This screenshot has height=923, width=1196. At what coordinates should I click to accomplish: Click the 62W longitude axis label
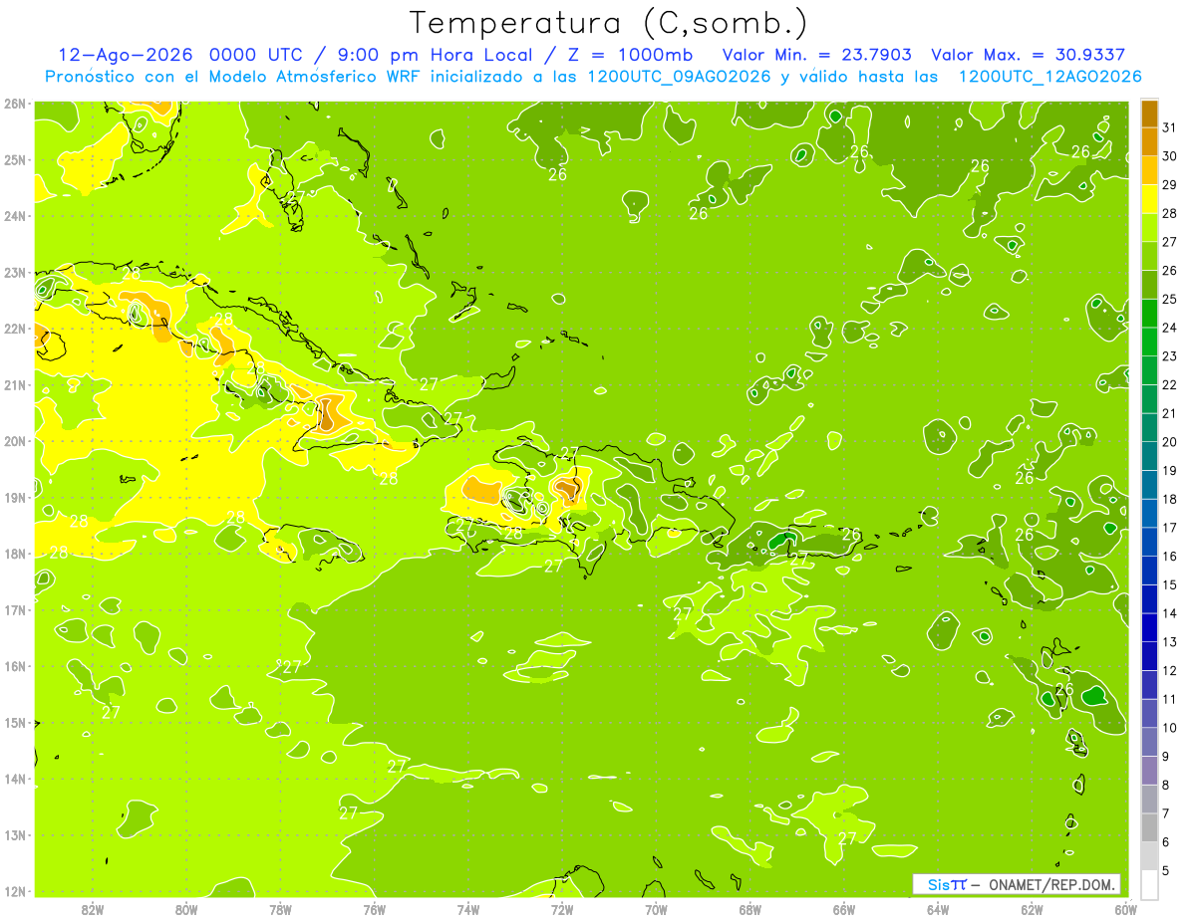coord(1032,909)
